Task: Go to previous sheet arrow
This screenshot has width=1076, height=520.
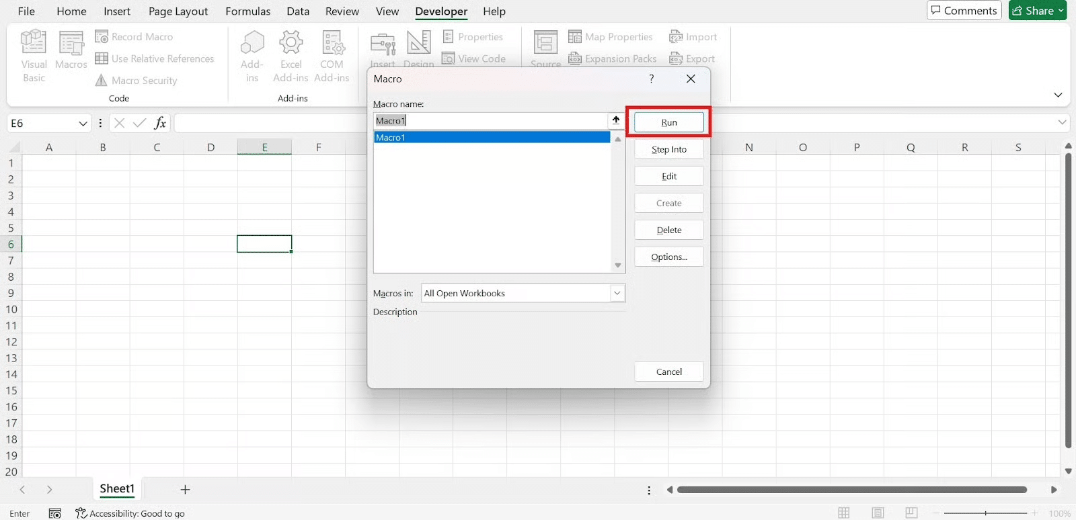Action: tap(22, 490)
